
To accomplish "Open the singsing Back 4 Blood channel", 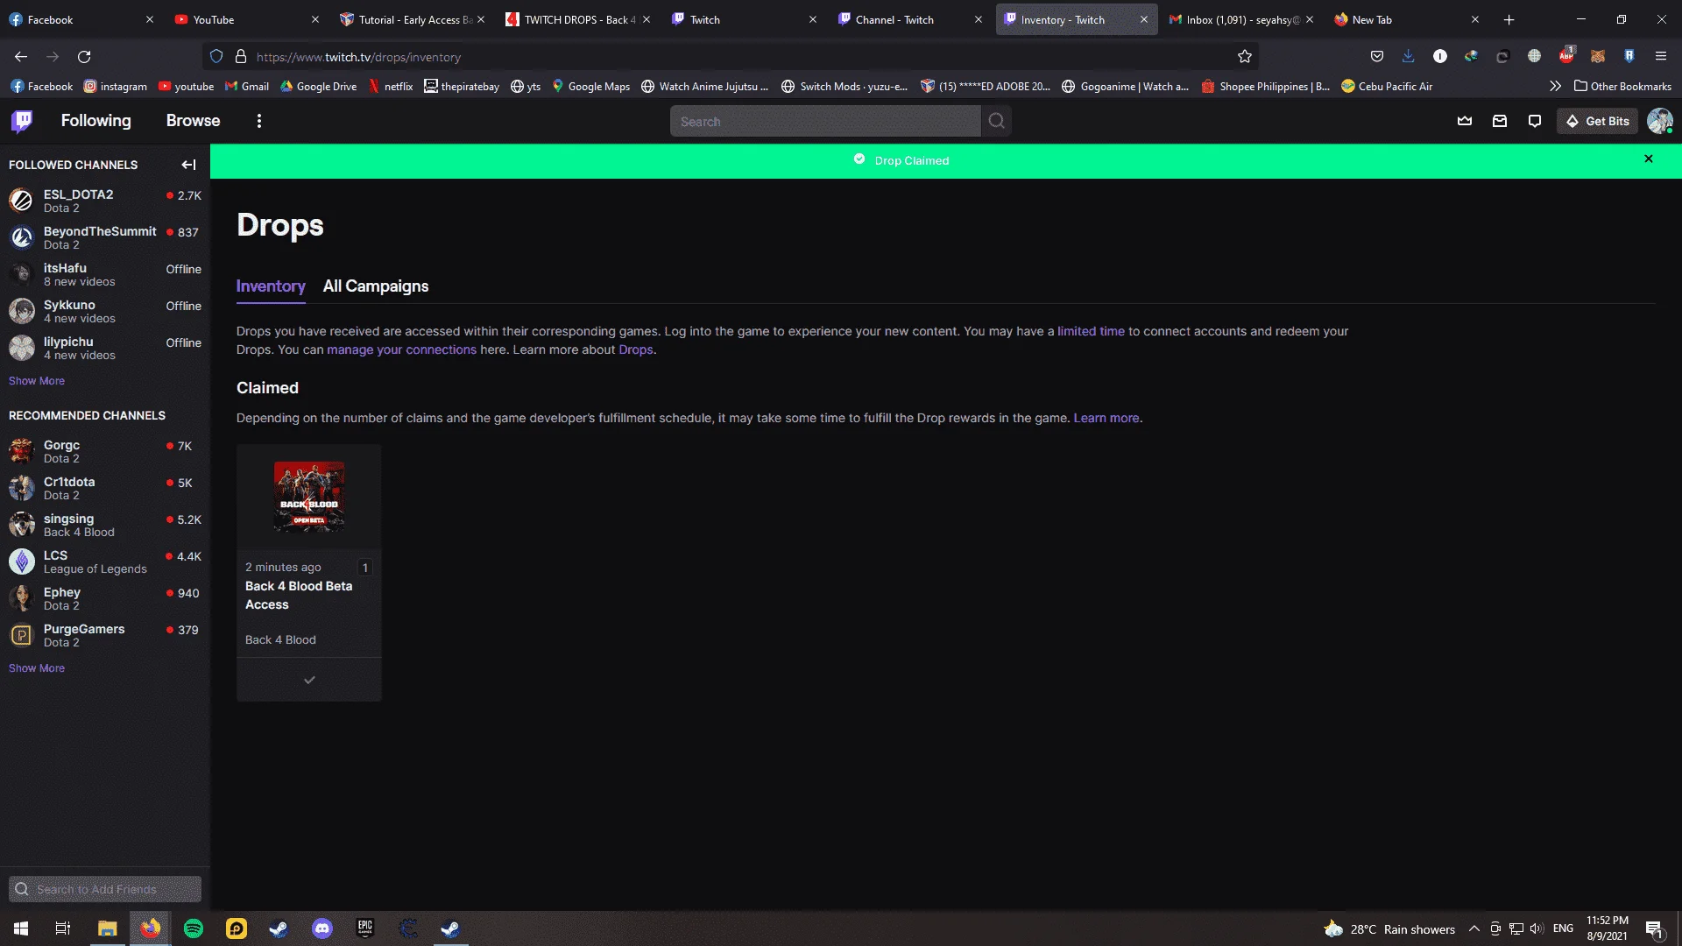I will pos(105,525).
